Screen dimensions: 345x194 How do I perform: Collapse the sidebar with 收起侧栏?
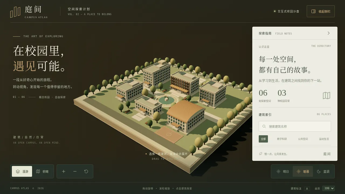coord(321,11)
